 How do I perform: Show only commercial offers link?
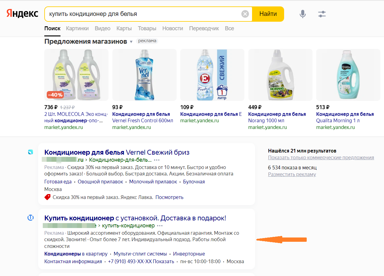321,158
